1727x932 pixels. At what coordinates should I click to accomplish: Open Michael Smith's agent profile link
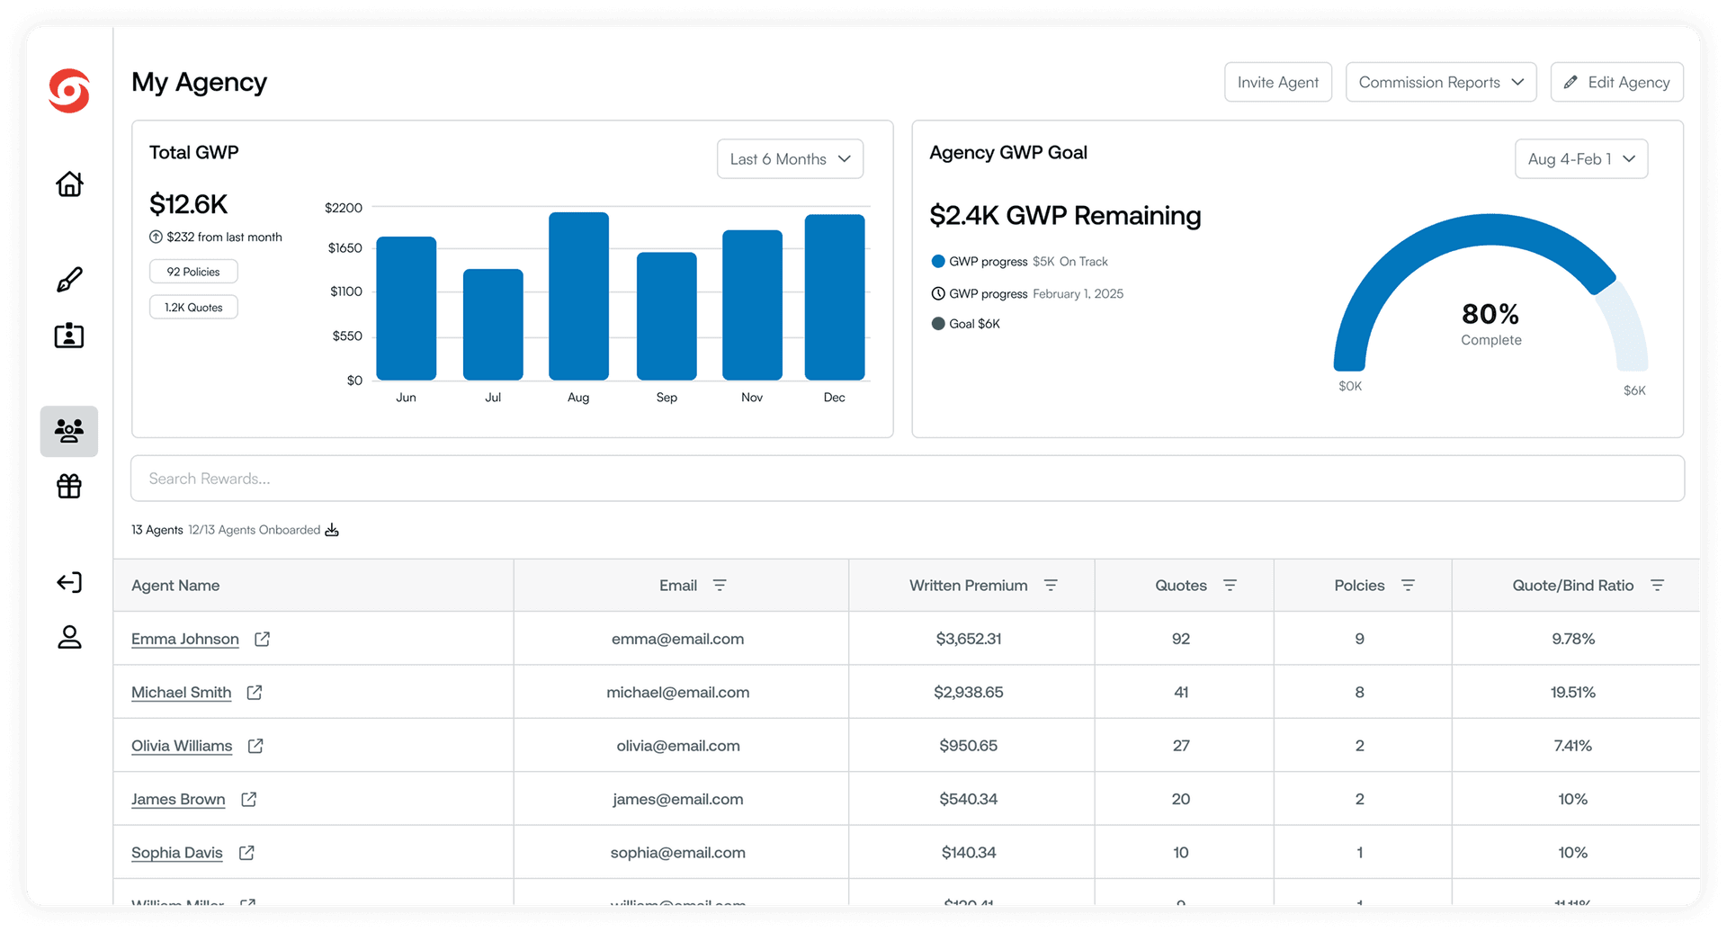tap(181, 693)
